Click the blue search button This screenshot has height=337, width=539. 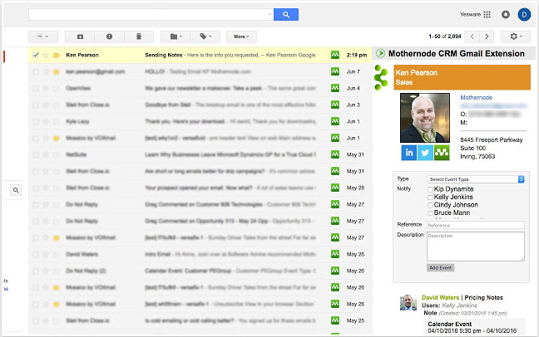pos(285,14)
